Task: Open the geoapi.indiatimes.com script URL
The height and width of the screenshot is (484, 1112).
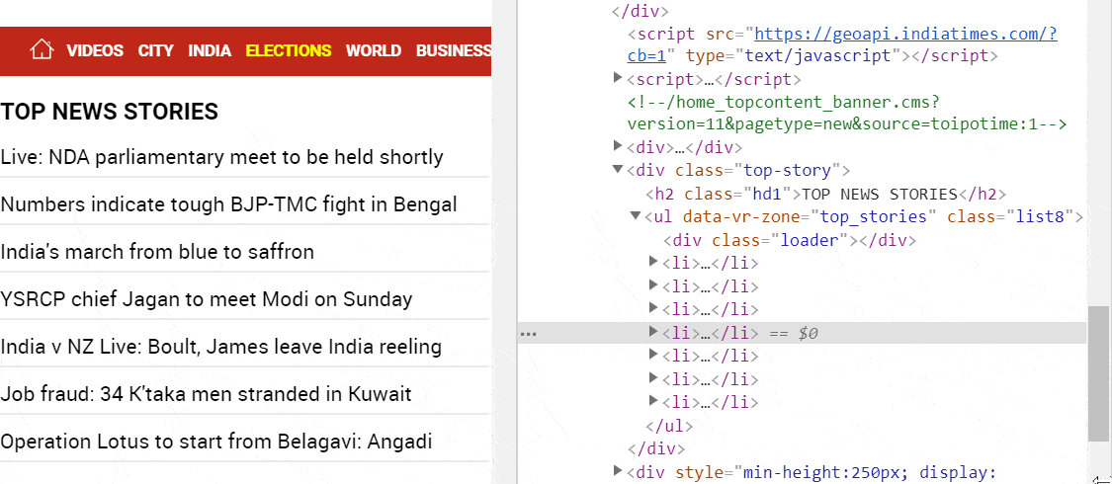Action: click(842, 43)
